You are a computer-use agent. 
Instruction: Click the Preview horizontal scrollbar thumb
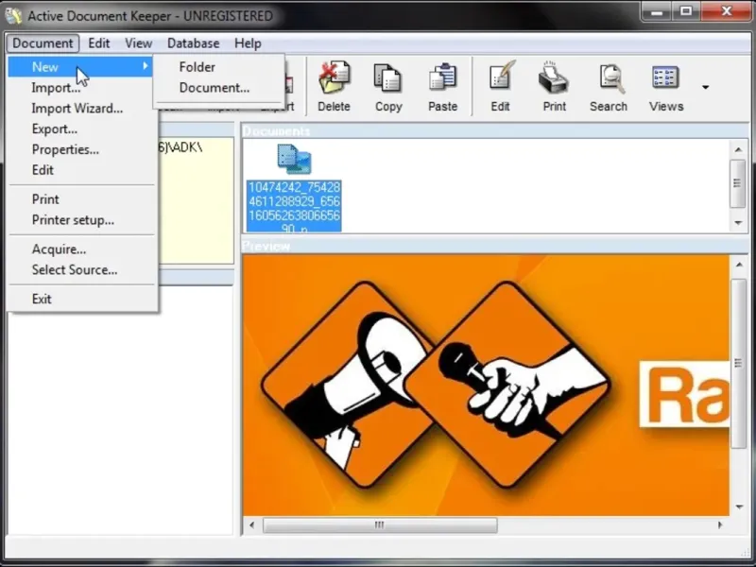(x=380, y=525)
